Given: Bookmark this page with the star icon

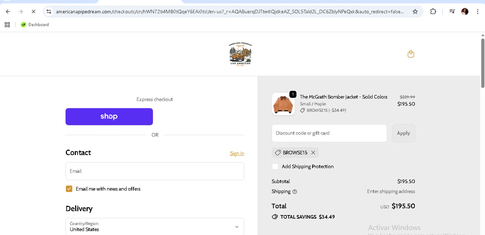Looking at the screenshot, I should click(x=415, y=12).
